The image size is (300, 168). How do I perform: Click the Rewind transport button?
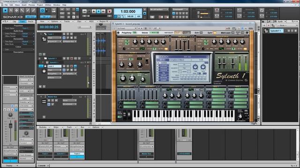pyautogui.click(x=84, y=11)
